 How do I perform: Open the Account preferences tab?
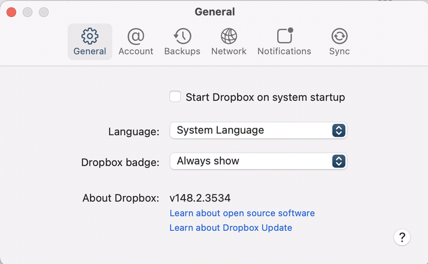pyautogui.click(x=136, y=42)
